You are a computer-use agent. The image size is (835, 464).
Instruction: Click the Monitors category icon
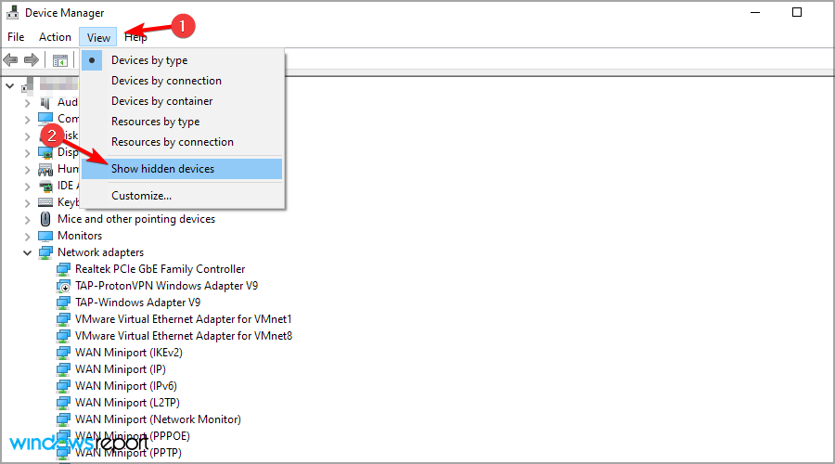[x=45, y=236]
